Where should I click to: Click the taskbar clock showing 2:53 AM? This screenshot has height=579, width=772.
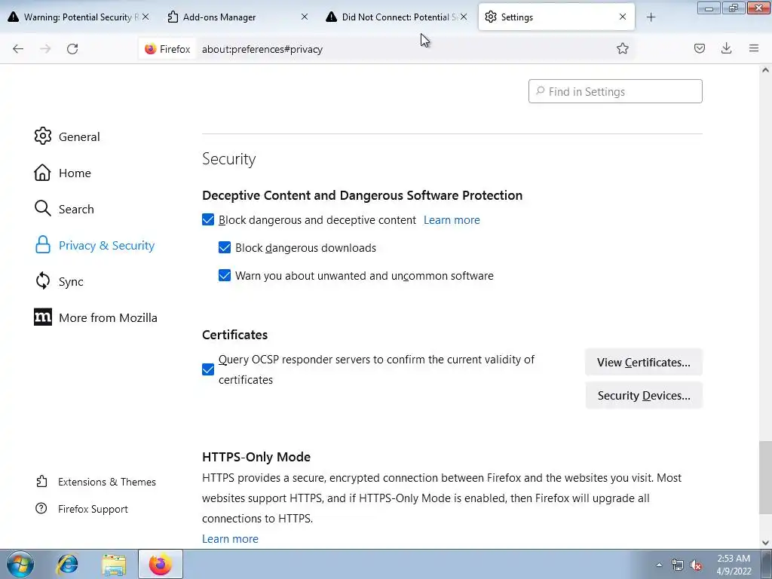(734, 565)
